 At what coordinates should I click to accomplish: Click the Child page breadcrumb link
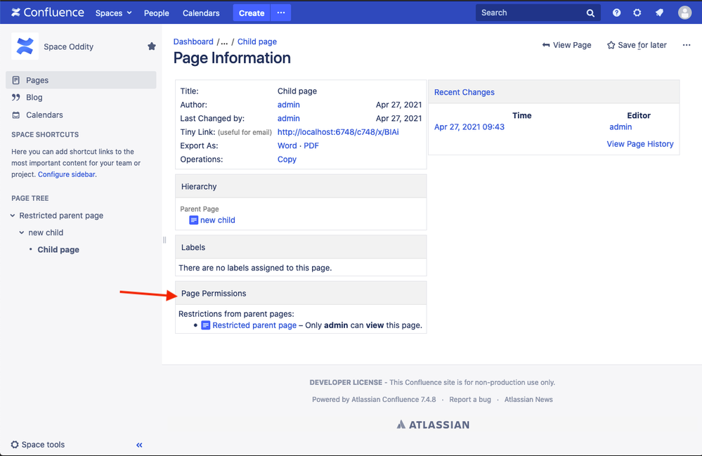pyautogui.click(x=257, y=41)
